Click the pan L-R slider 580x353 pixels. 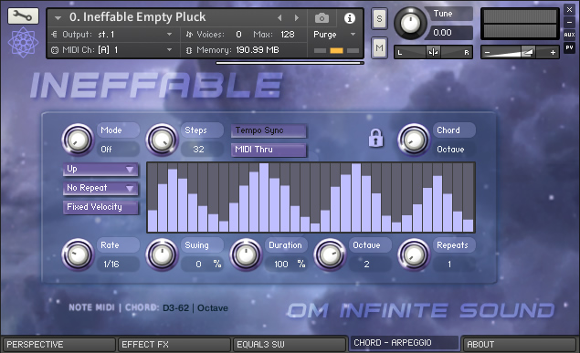433,52
